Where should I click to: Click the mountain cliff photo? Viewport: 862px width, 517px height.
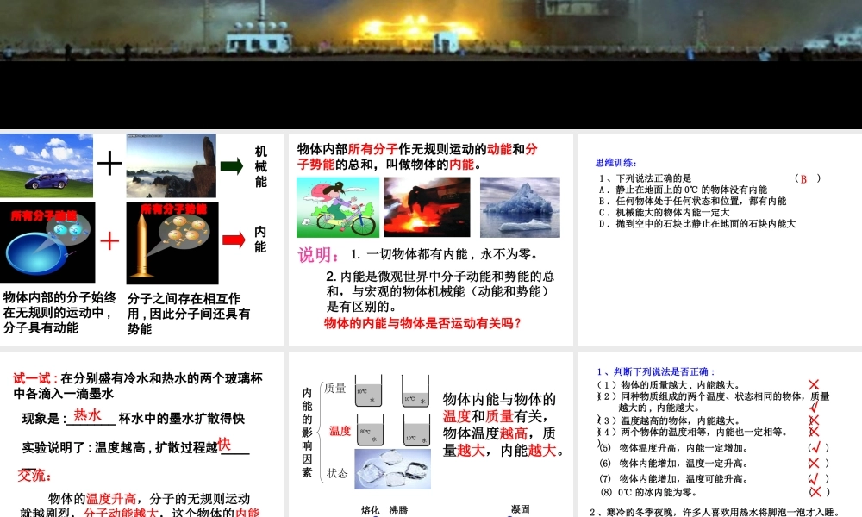[171, 165]
